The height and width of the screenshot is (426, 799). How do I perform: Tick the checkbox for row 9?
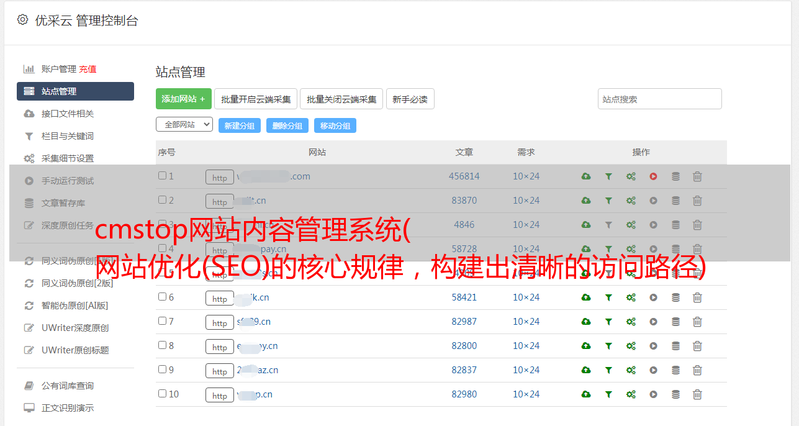point(162,369)
